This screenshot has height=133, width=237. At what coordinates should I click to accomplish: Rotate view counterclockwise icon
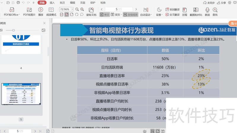(x=82, y=14)
